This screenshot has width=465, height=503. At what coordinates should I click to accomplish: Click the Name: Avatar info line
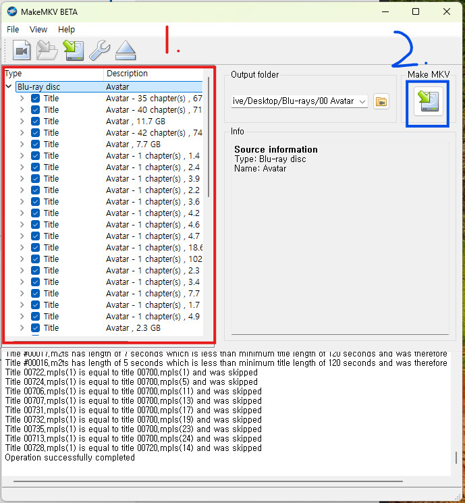(260, 169)
